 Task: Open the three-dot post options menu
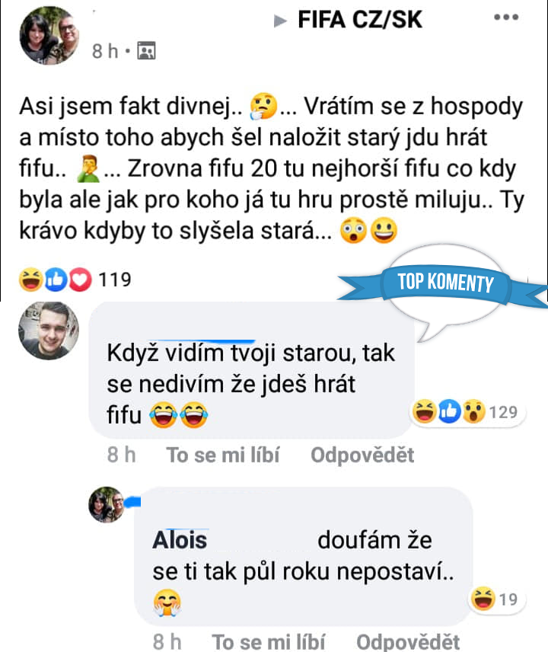(506, 17)
